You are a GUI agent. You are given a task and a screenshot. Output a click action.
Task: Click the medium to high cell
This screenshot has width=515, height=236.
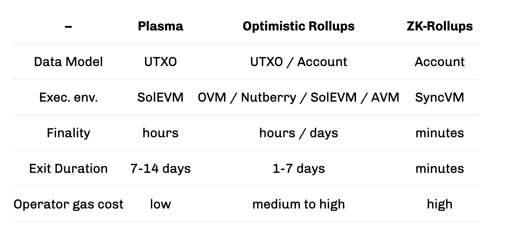pyautogui.click(x=298, y=204)
